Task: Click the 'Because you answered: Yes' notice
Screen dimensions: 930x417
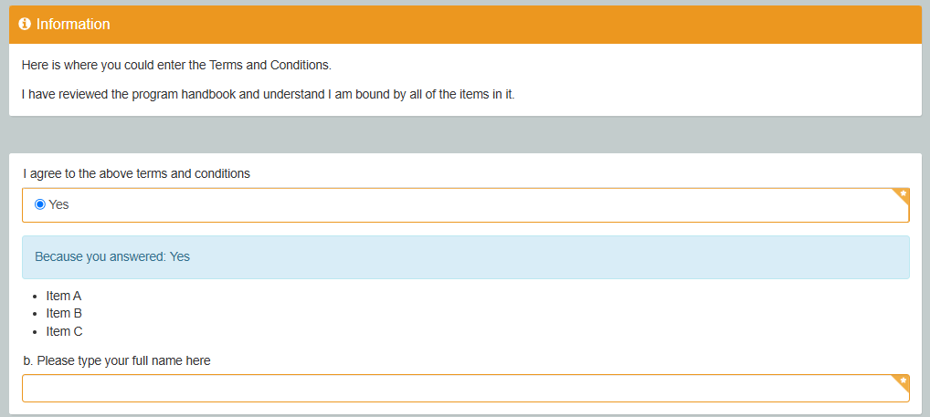Action: [466, 257]
